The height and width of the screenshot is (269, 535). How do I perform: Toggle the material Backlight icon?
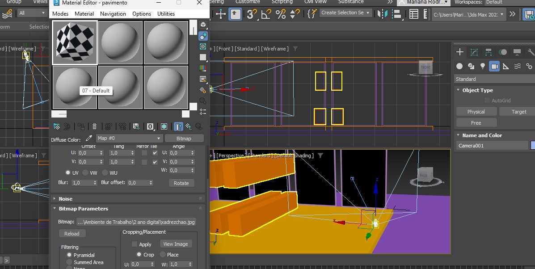point(203,36)
